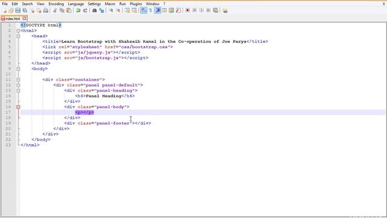Viewport: 387px width, 218px height.
Task: Click the jquery.js script line
Action: click(x=91, y=53)
